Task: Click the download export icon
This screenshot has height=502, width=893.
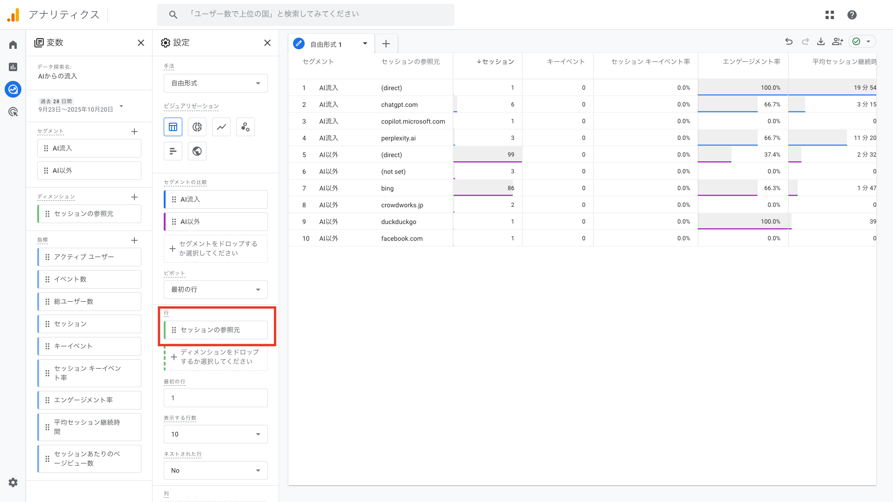Action: tap(821, 42)
